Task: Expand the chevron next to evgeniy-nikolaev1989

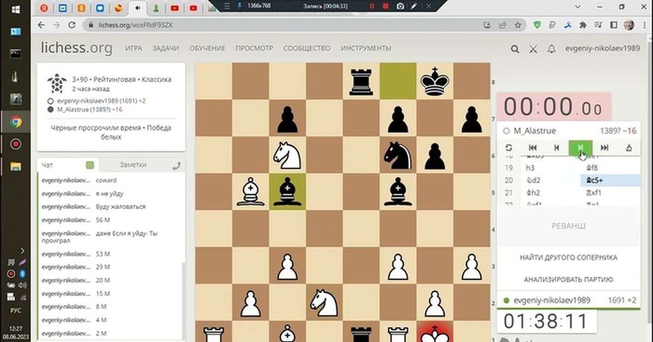Action: pos(578,8)
